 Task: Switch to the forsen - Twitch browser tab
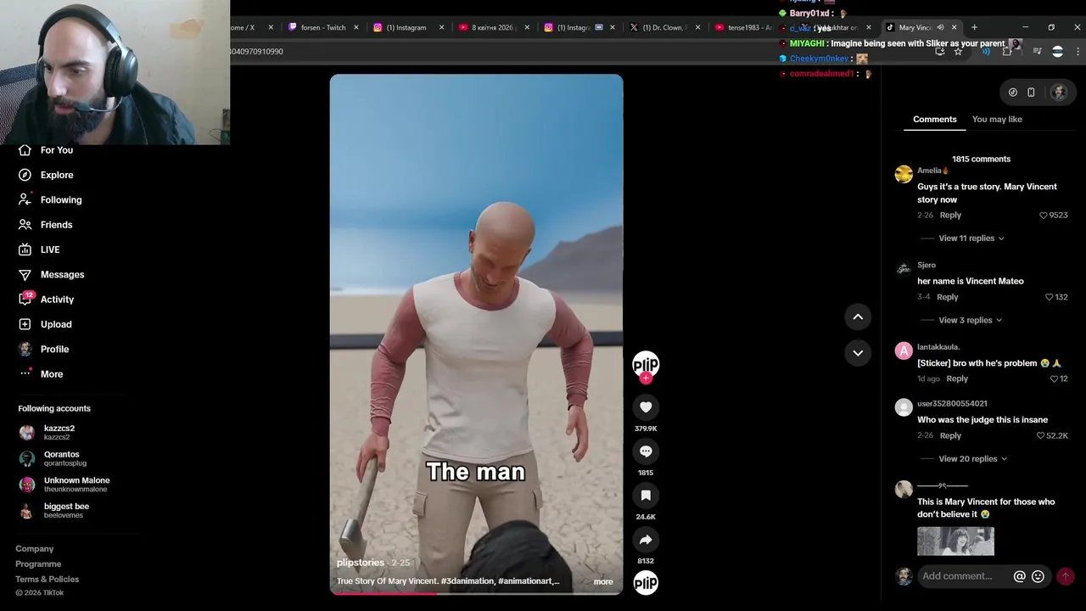point(322,27)
